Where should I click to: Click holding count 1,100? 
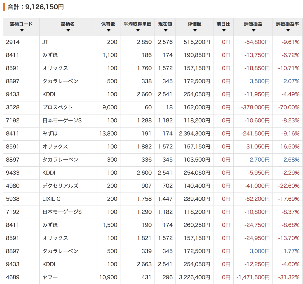(x=110, y=55)
